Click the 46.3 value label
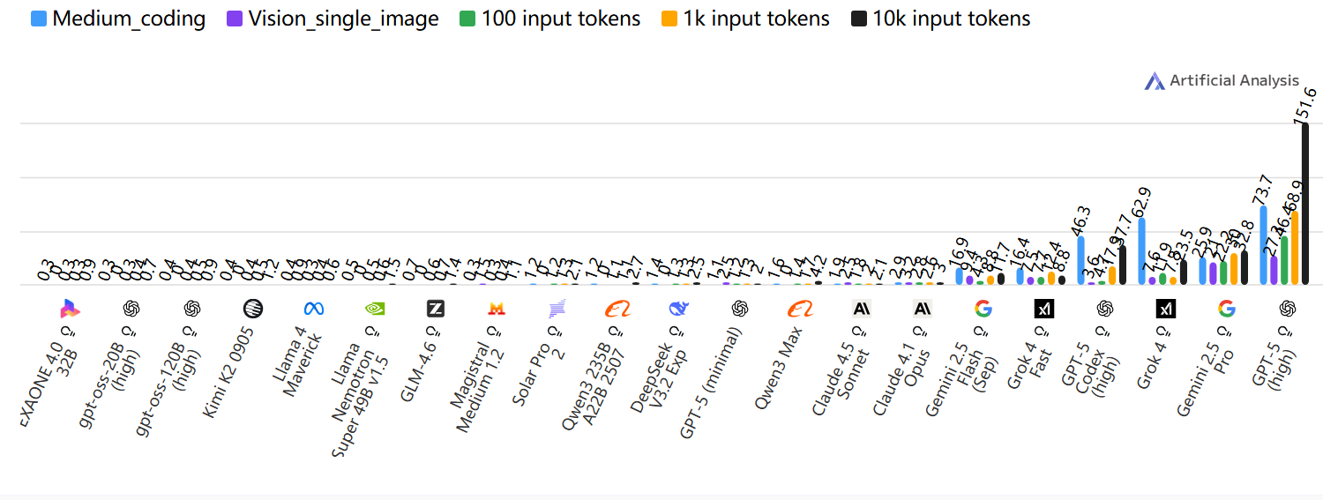 [1080, 220]
